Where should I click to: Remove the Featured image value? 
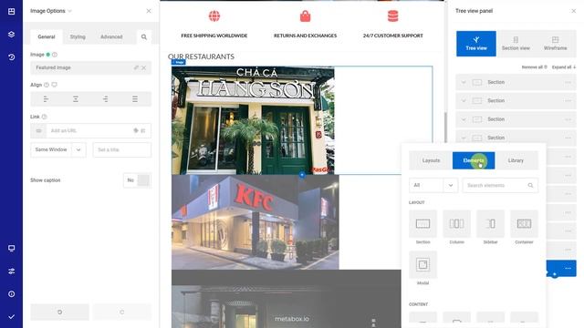(x=144, y=67)
